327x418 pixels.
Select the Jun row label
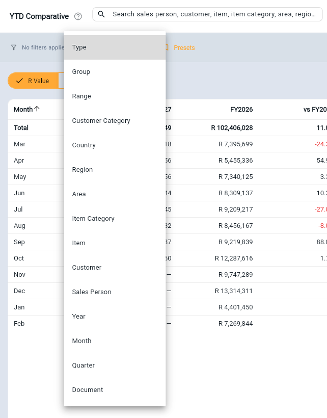pyautogui.click(x=19, y=193)
